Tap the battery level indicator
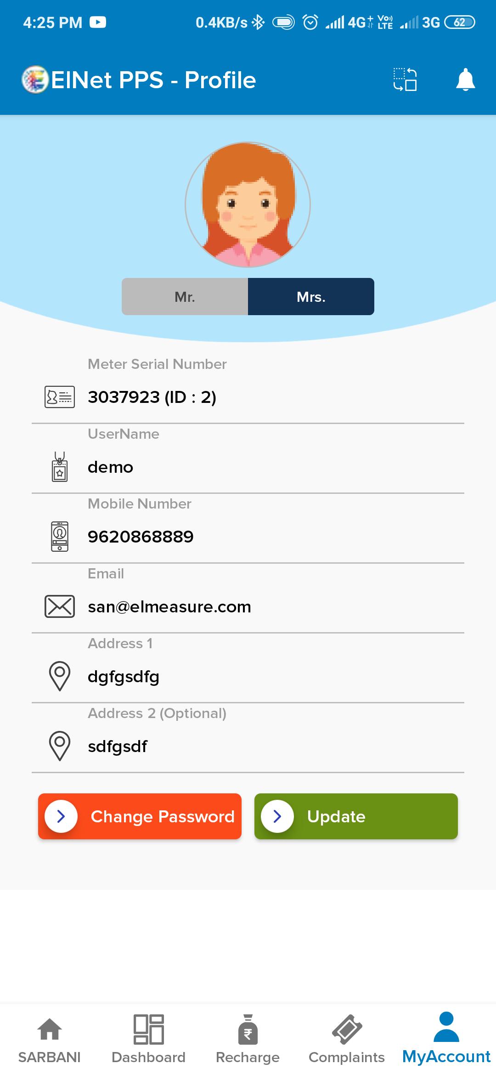496x1075 pixels. [x=460, y=22]
